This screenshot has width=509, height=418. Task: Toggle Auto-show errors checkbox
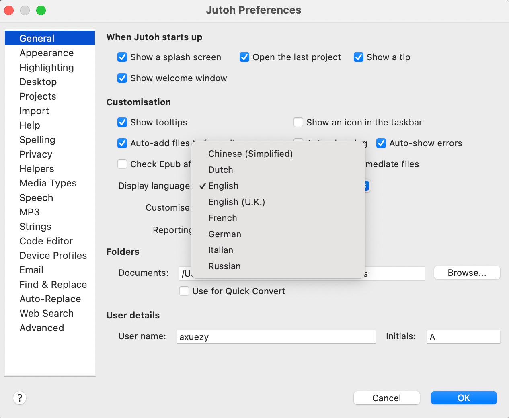[x=381, y=143]
